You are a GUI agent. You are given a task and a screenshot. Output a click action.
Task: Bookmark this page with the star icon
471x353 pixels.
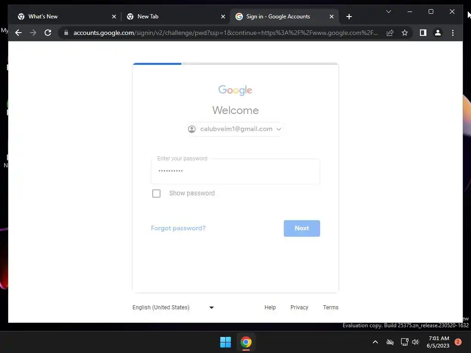pyautogui.click(x=405, y=33)
